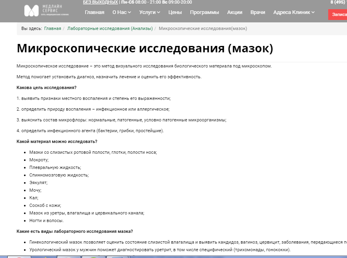Click the yellow taskbar application icon

click(46, 256)
